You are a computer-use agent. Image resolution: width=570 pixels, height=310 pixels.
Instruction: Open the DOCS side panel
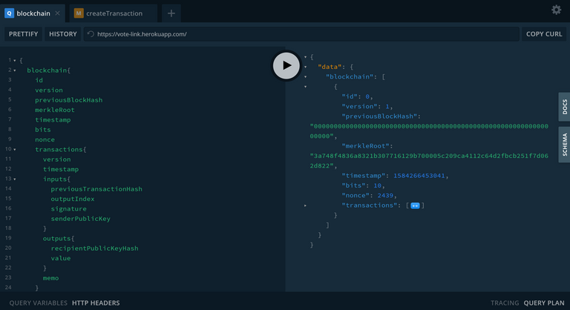(x=564, y=107)
